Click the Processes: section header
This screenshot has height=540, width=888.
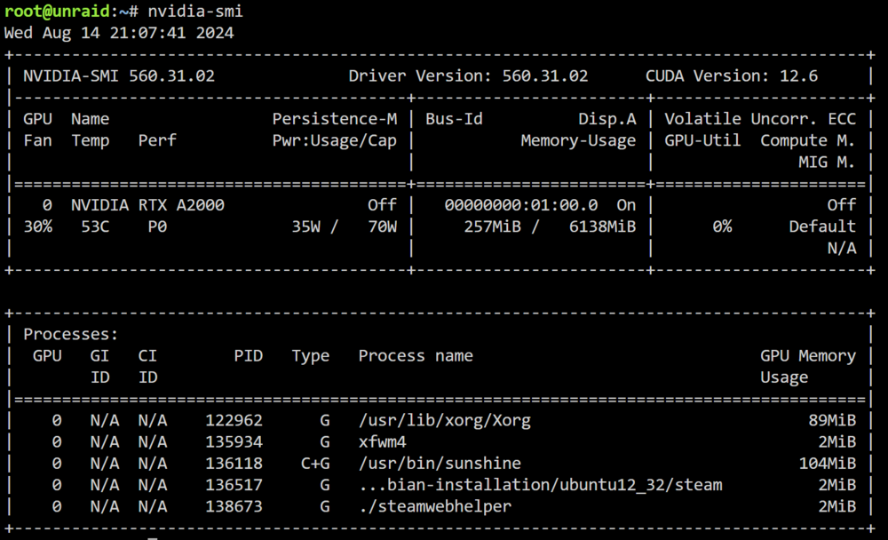[x=71, y=334]
